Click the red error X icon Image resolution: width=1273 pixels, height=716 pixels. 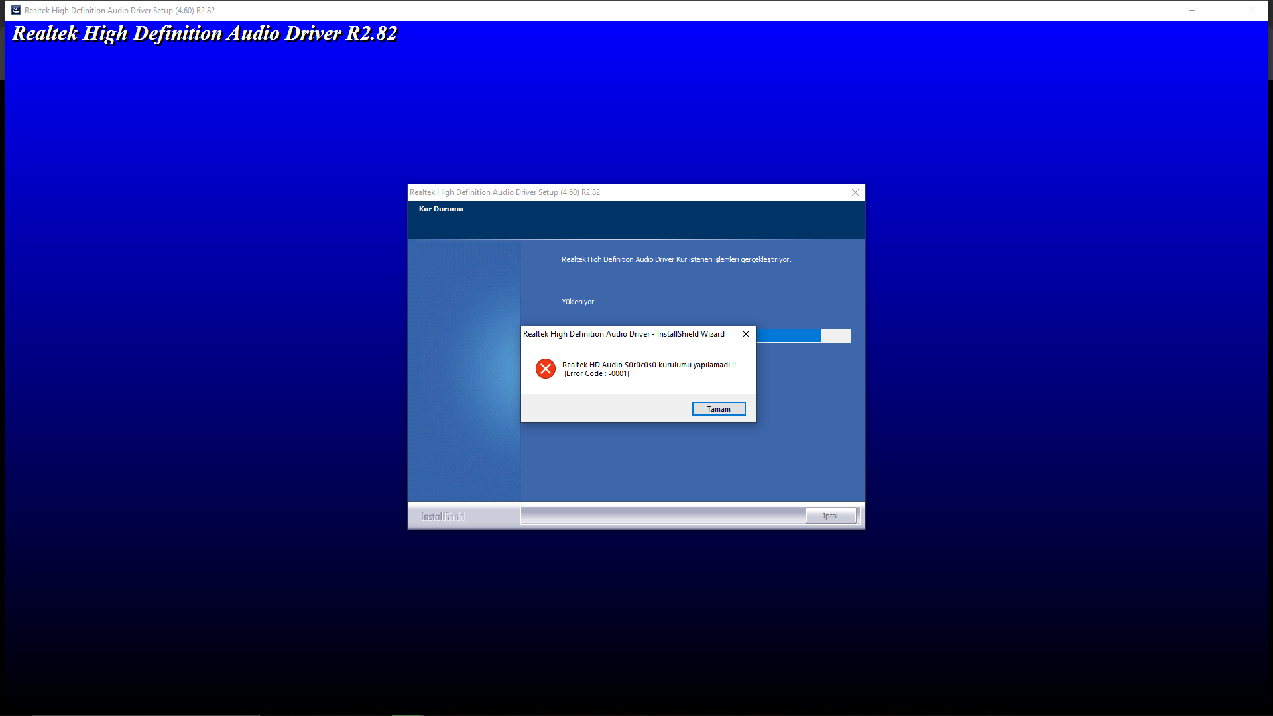tap(545, 369)
